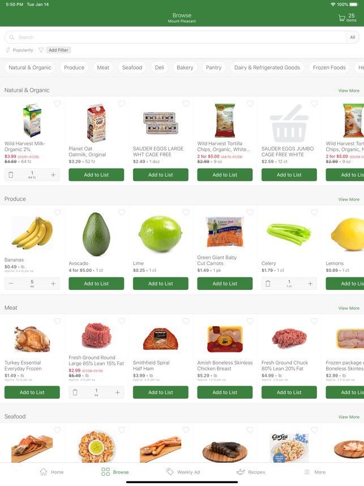364x486 pixels.
Task: Click the Add Filter button
Action: point(58,50)
